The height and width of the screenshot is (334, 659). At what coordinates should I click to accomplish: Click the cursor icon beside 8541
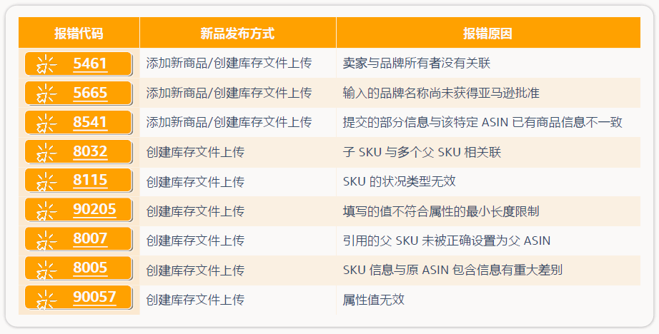pyautogui.click(x=46, y=123)
